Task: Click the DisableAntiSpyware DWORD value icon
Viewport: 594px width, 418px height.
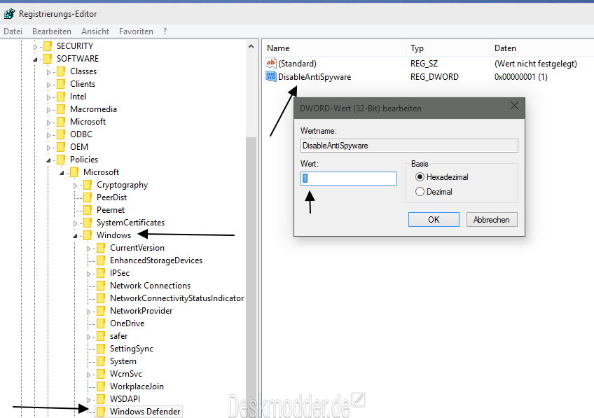Action: pyautogui.click(x=271, y=76)
